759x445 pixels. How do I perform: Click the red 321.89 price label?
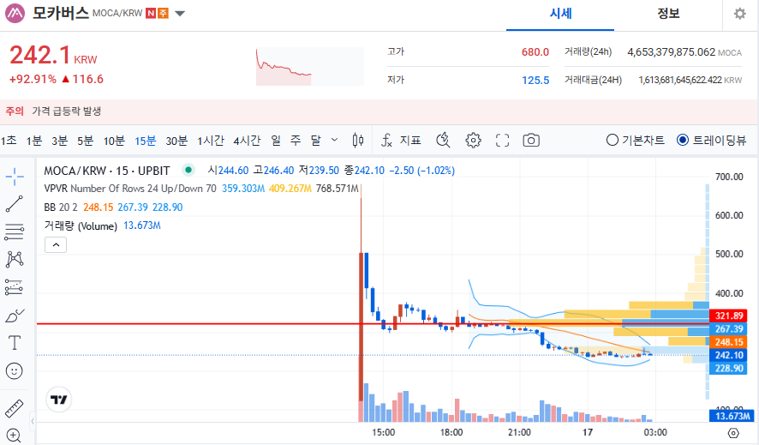(x=728, y=316)
